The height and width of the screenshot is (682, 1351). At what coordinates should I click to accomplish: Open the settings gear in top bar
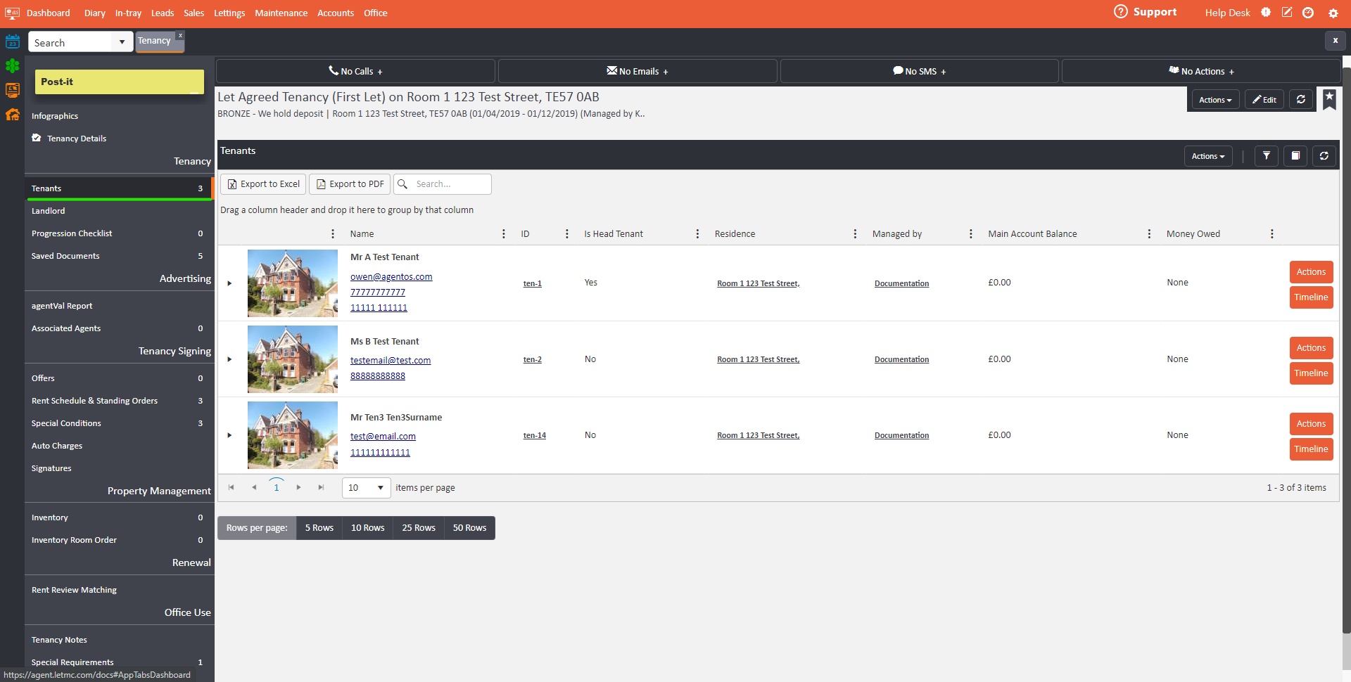pos(1333,13)
